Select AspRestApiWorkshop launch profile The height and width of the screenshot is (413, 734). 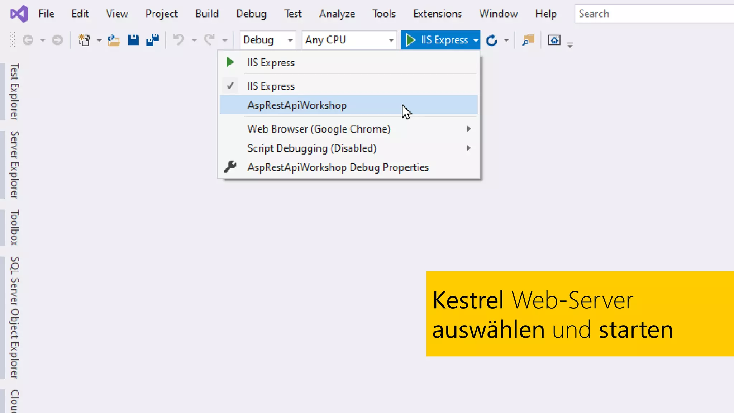coord(348,105)
